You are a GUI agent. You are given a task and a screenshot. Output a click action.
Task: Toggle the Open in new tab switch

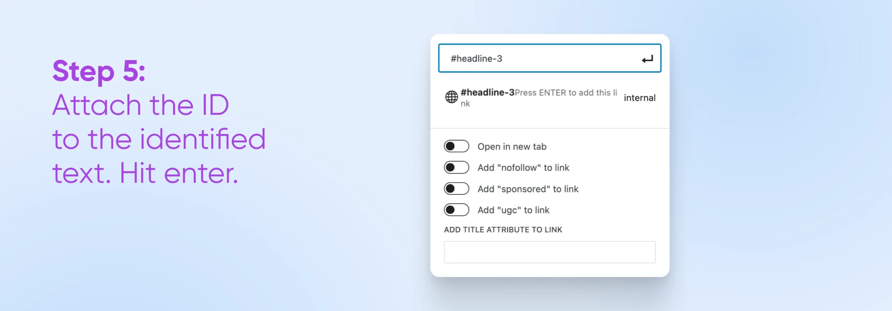pos(456,146)
